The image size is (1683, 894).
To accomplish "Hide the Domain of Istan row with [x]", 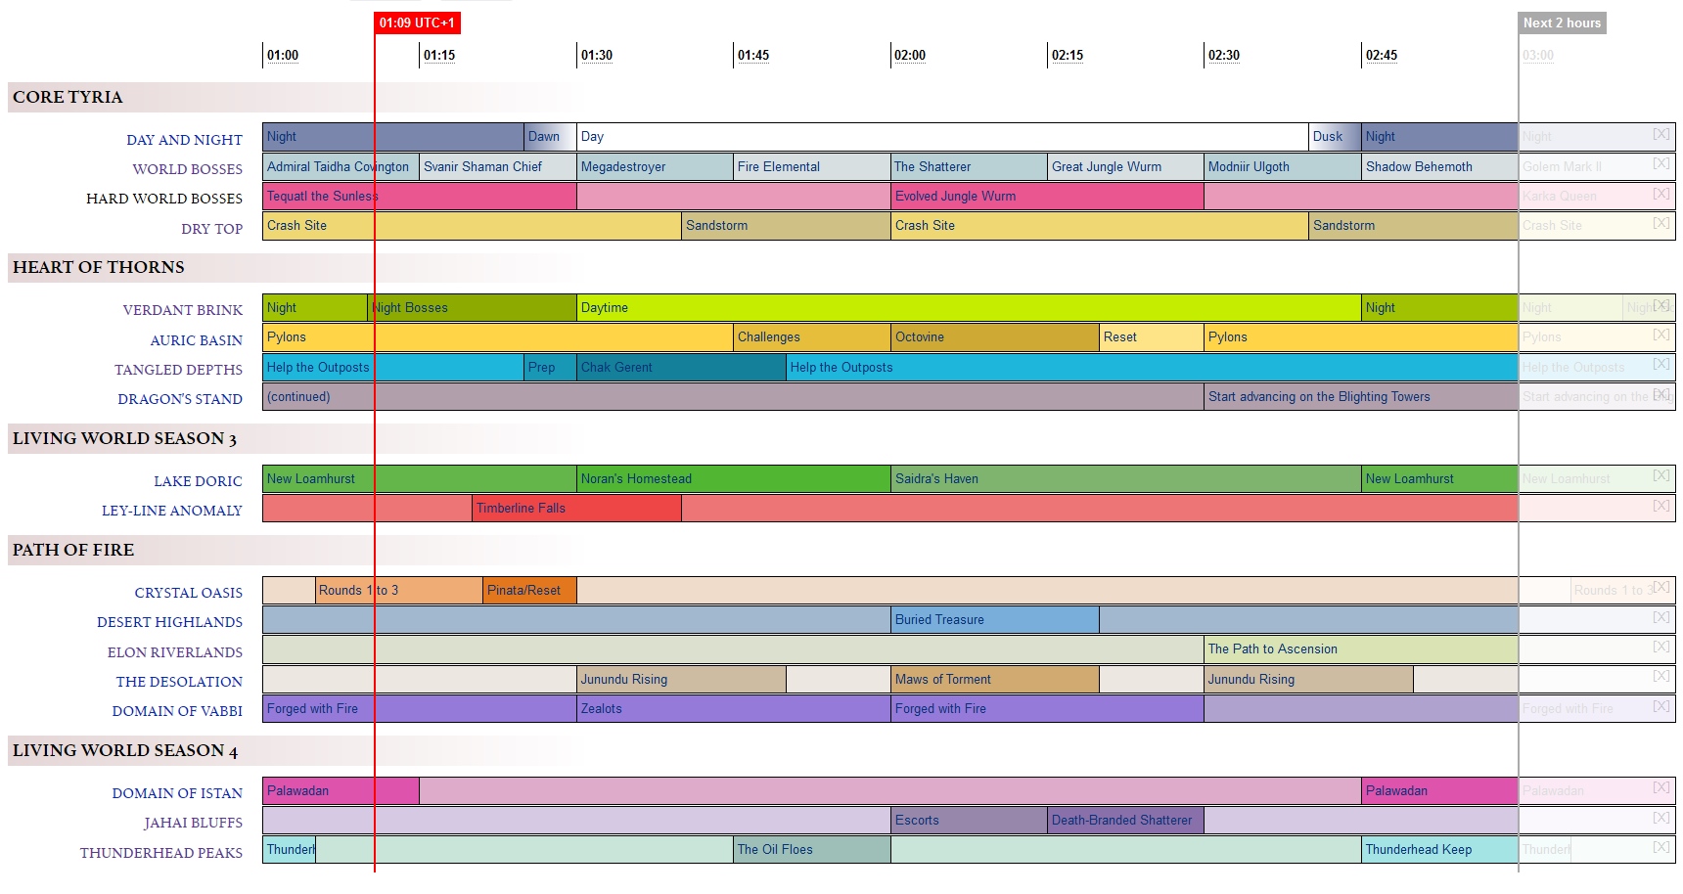I will pyautogui.click(x=1660, y=787).
